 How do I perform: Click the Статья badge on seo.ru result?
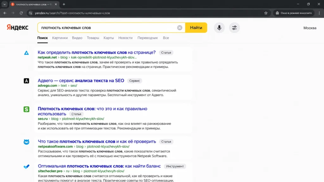point(76,114)
